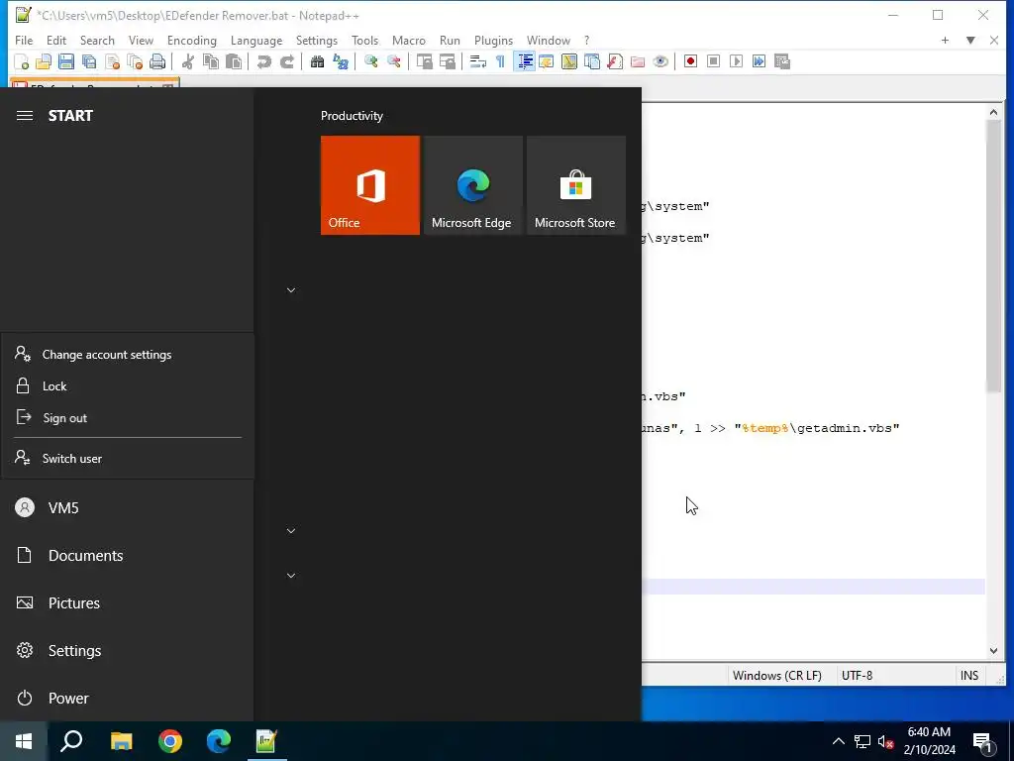The width and height of the screenshot is (1014, 761).
Task: Open Google Chrome from the taskbar
Action: click(170, 741)
